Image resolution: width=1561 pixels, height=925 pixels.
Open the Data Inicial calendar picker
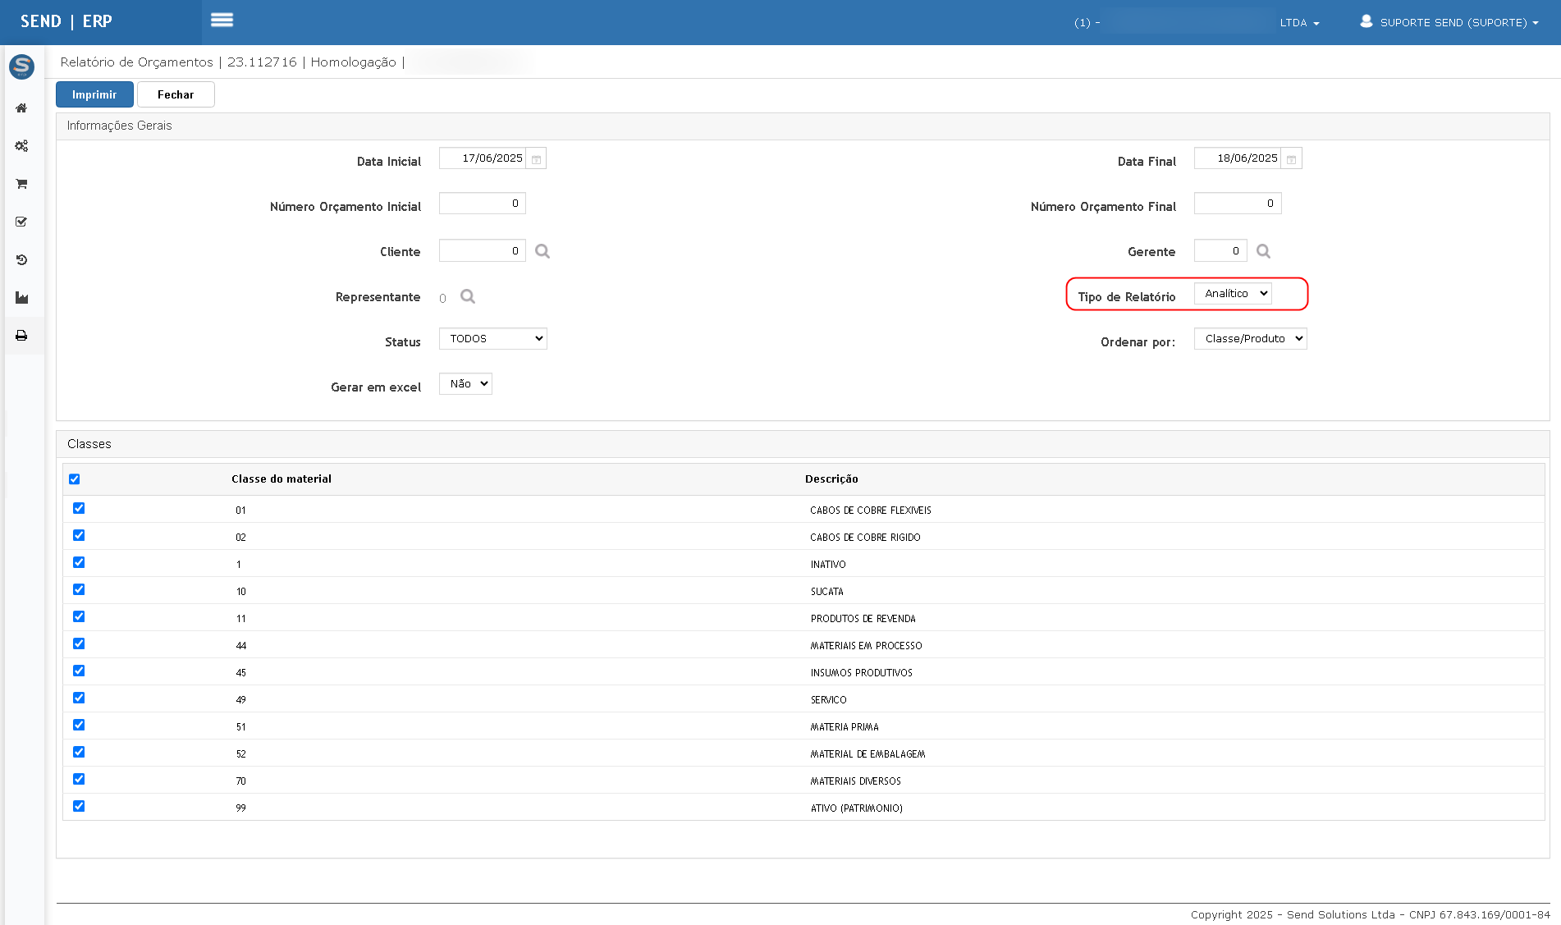(x=536, y=158)
